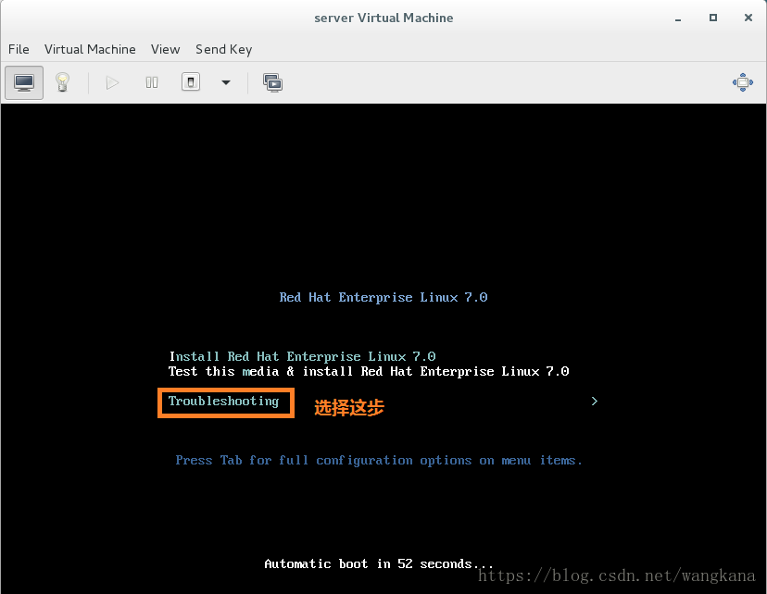Power on the virtual machine

pos(112,82)
